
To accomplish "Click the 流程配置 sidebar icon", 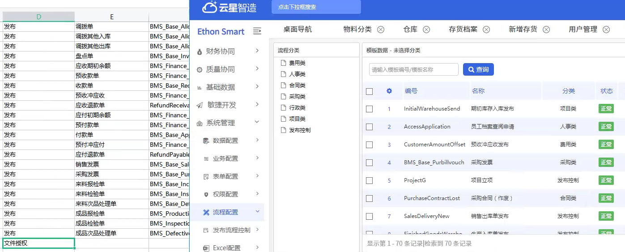I will tap(206, 212).
